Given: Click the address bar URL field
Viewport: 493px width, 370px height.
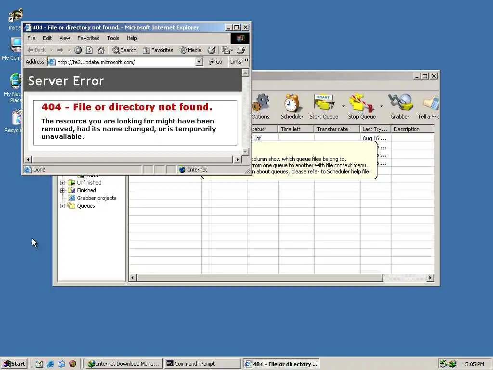Looking at the screenshot, I should (x=126, y=62).
